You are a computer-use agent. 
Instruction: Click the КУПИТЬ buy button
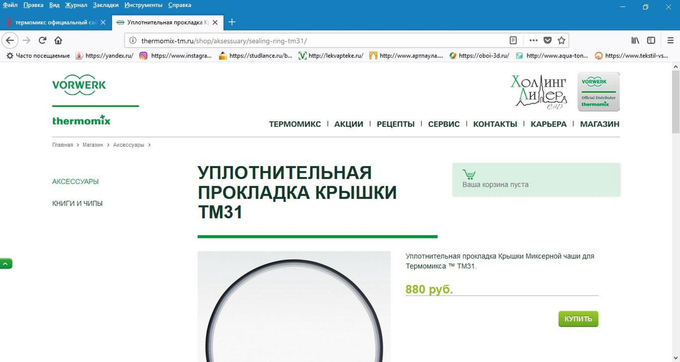click(578, 319)
